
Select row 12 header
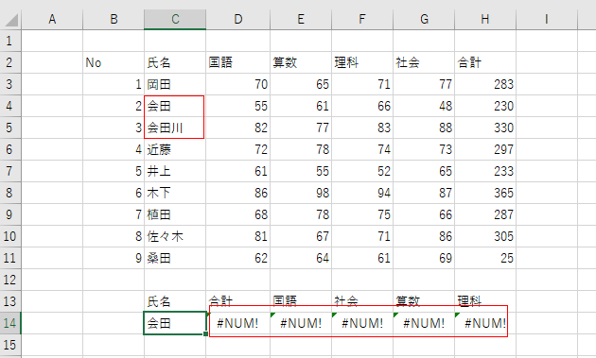(10, 280)
